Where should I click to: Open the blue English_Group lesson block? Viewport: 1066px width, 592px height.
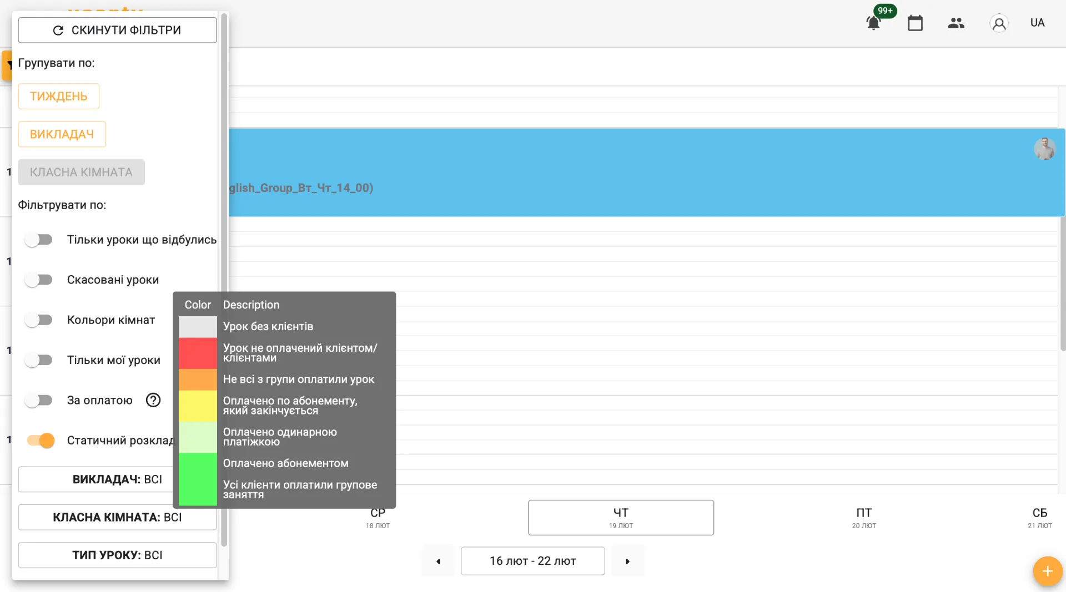pos(647,173)
